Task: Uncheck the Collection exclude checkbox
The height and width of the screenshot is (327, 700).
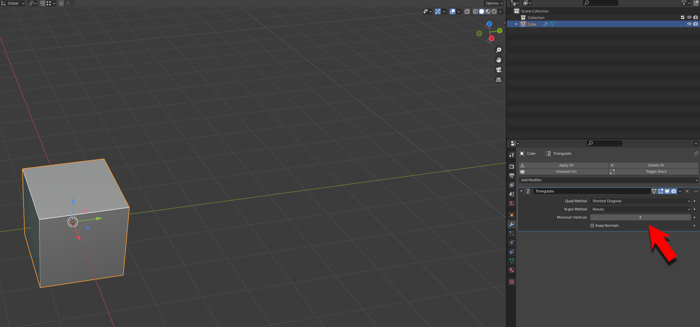Action: (x=682, y=17)
